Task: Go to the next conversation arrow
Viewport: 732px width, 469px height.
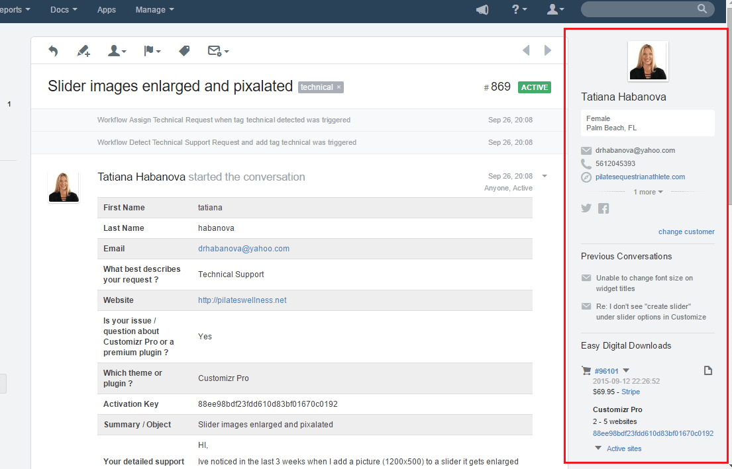Action: (548, 50)
